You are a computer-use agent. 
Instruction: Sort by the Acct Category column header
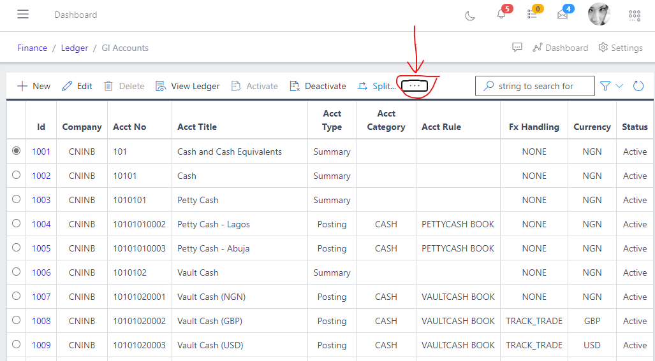click(x=386, y=120)
